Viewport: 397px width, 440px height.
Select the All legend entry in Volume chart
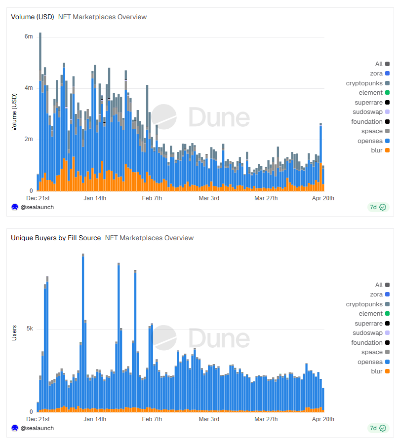(x=379, y=64)
